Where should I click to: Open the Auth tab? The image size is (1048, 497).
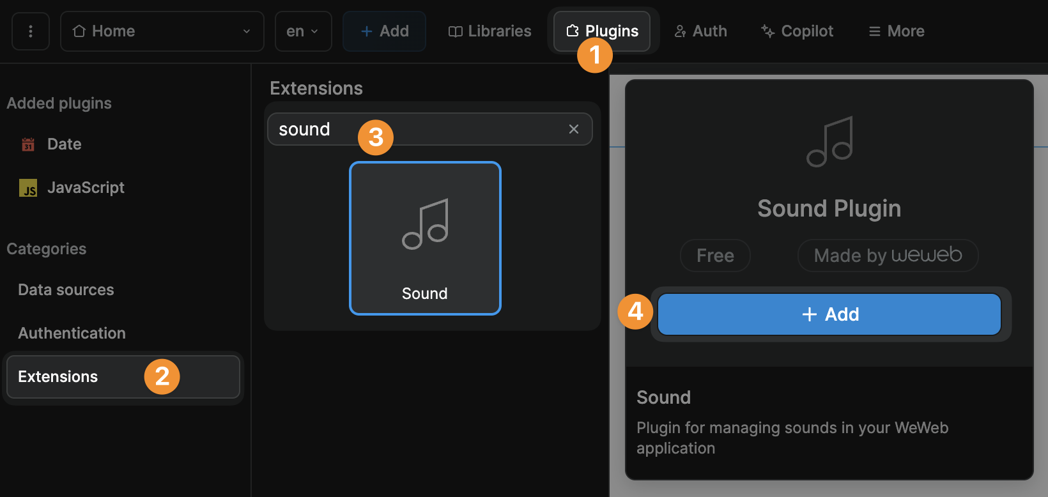point(700,31)
